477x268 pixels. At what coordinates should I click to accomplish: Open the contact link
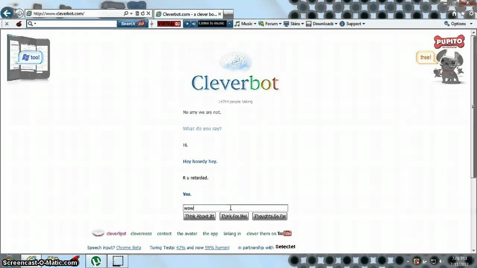pos(164,234)
